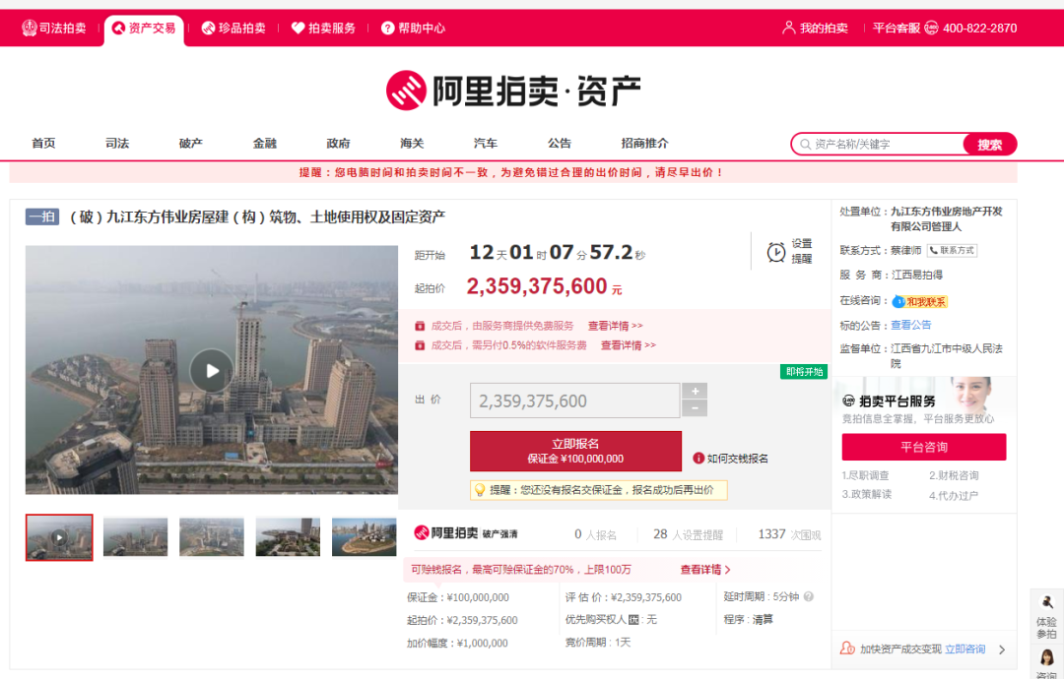
Task: Select the 资产交易 tab
Action: [144, 28]
